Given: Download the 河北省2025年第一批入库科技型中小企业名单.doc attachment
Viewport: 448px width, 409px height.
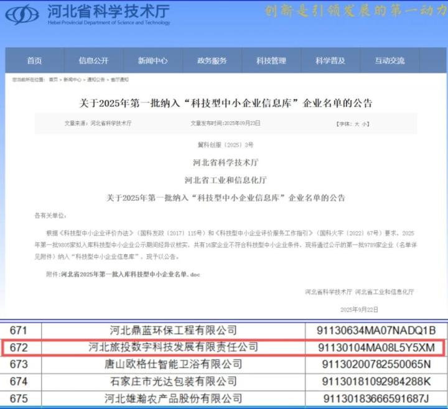Looking at the screenshot, I should [131, 274].
